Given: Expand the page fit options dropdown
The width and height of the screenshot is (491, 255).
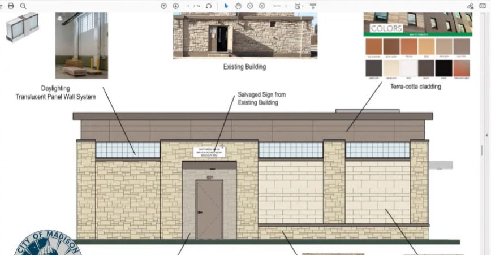Looking at the screenshot, I should 299,6.
